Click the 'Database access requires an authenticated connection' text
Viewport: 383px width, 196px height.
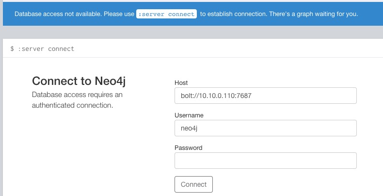pyautogui.click(x=77, y=100)
